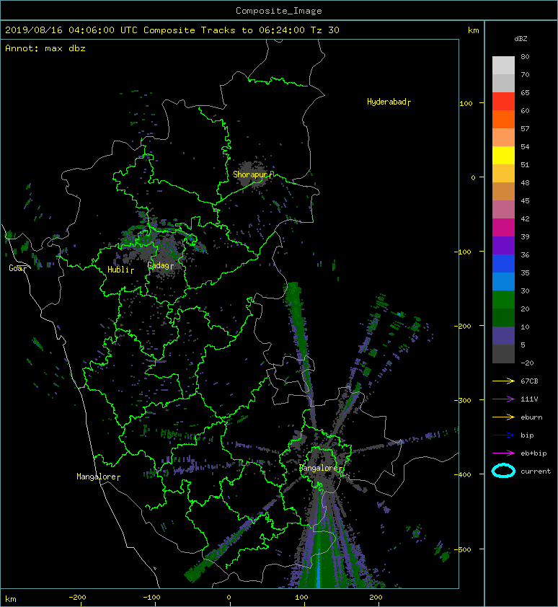
Task: Select the magenta 42 dBZ color swatch
Action: click(503, 227)
